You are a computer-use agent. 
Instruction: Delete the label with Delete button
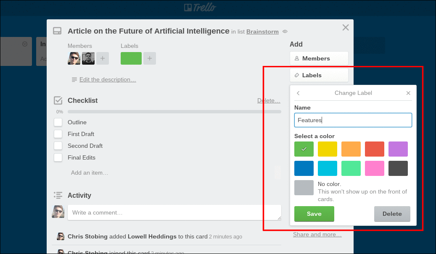pos(392,214)
